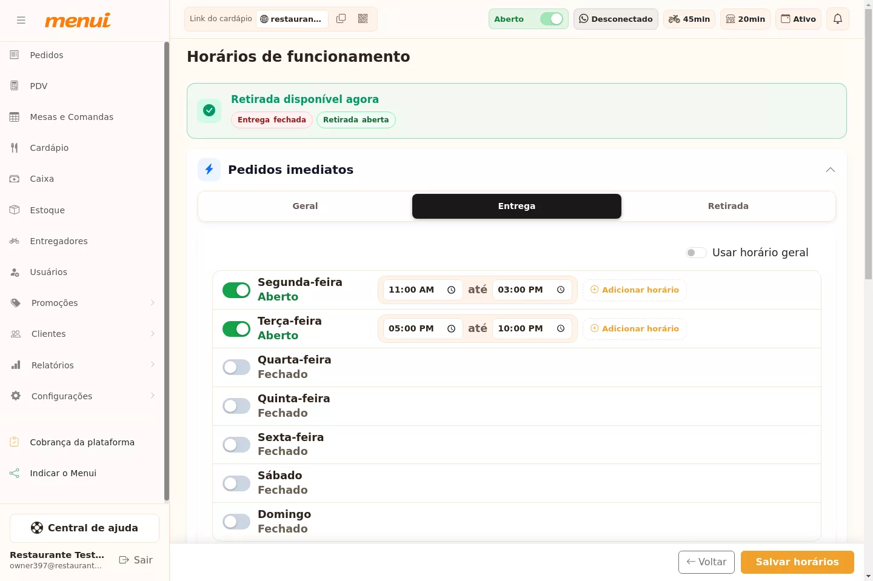Viewport: 873px width, 581px height.
Task: Click Sair to log out
Action: click(136, 560)
